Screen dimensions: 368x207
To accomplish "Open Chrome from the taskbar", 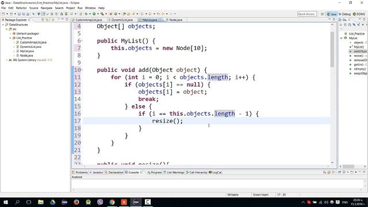I will (112, 202).
